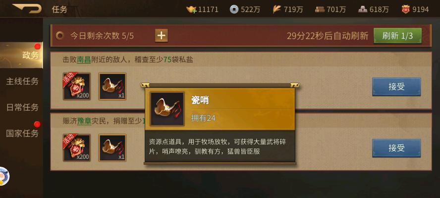This screenshot has height=198, width=440.
Task: Click the grain resource icon
Action: coord(276,9)
